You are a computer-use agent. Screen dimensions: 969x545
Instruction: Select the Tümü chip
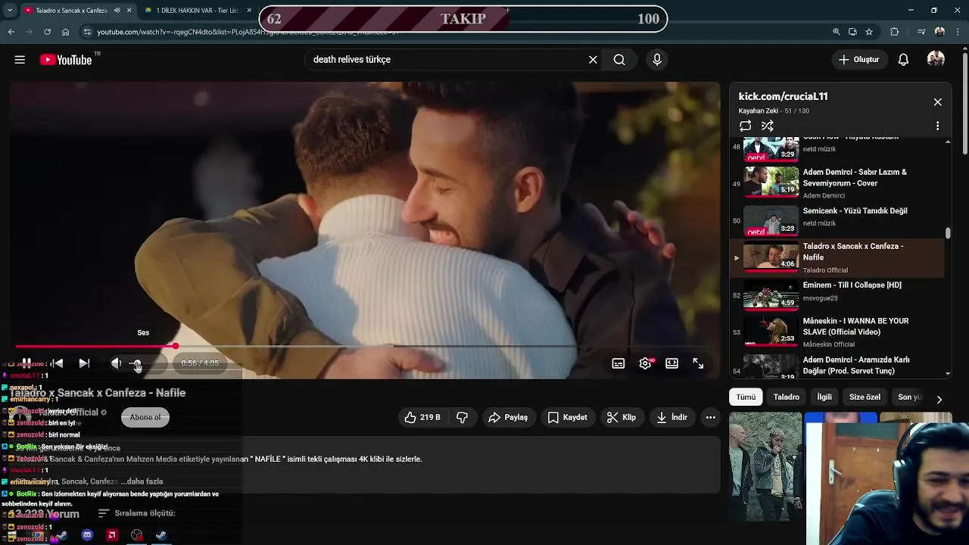(x=746, y=397)
